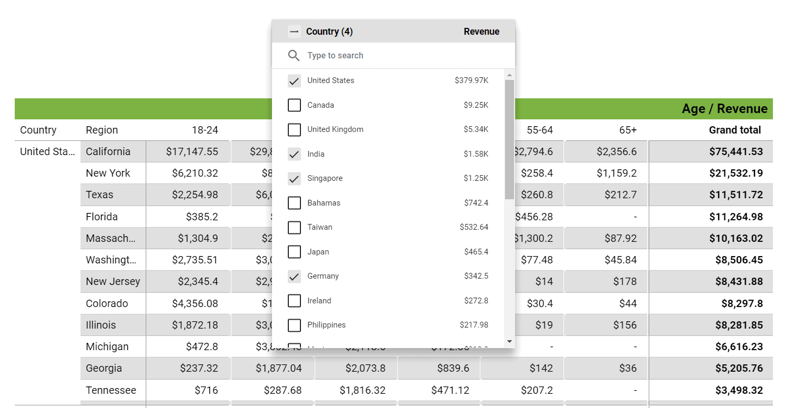Click the Country (4) header label

[x=329, y=31]
